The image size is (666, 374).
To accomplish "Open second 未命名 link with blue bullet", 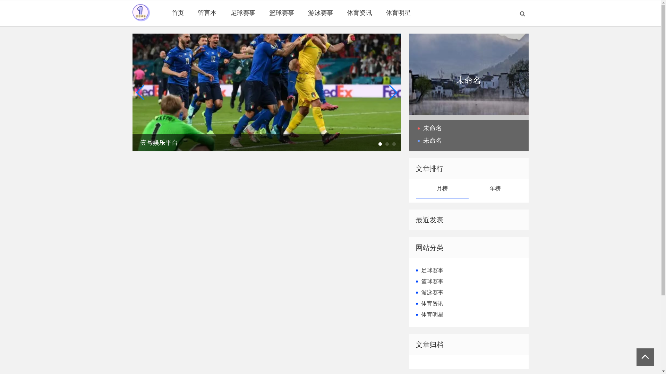I will pyautogui.click(x=432, y=141).
